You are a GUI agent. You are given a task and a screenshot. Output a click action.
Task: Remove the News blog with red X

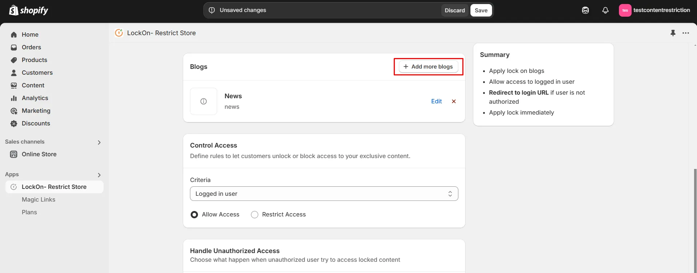454,102
